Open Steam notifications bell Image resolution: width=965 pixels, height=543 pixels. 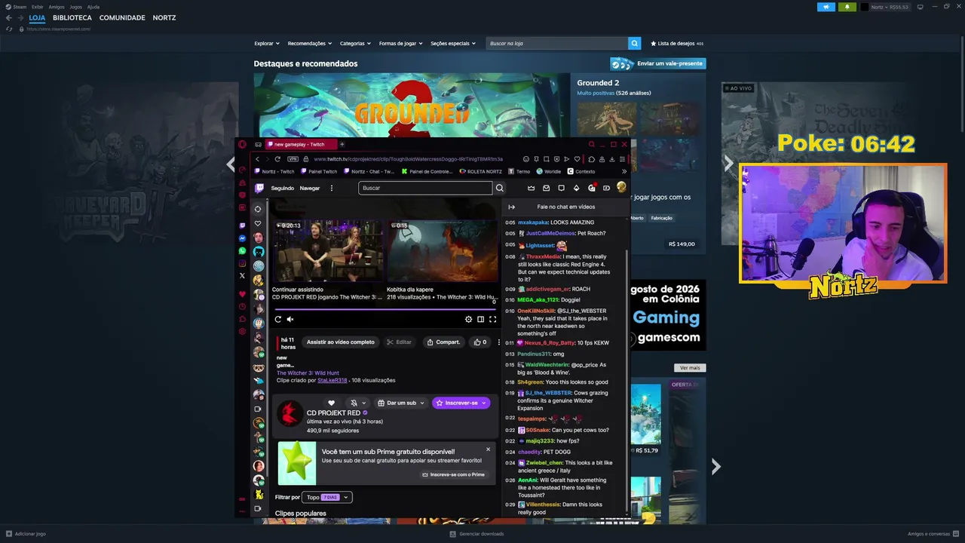pos(847,7)
